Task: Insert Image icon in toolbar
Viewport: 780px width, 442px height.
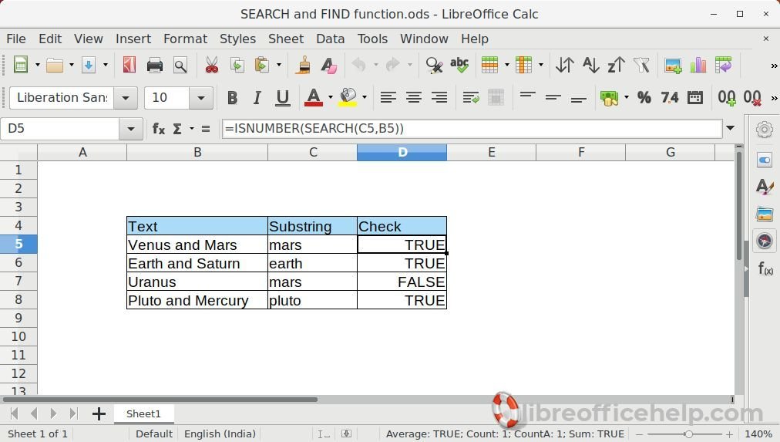Action: pos(673,66)
